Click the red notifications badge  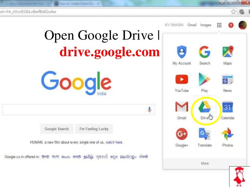pyautogui.click(x=231, y=25)
